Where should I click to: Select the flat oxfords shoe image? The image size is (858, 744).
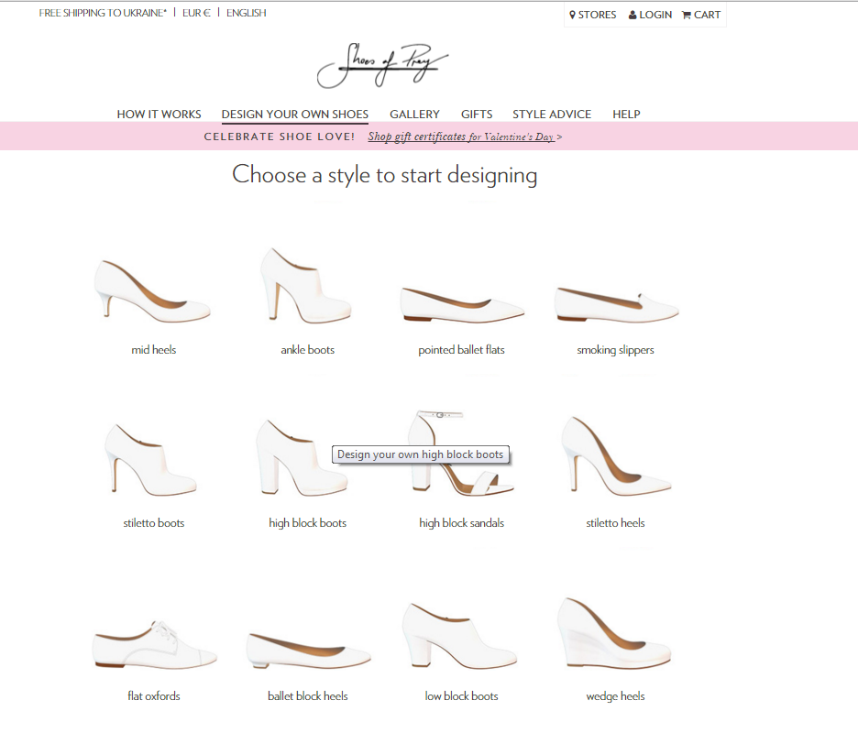[x=155, y=644]
